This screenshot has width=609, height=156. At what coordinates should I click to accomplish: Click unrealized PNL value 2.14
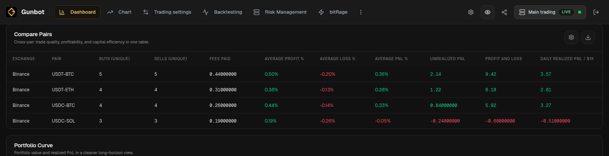pyautogui.click(x=435, y=74)
